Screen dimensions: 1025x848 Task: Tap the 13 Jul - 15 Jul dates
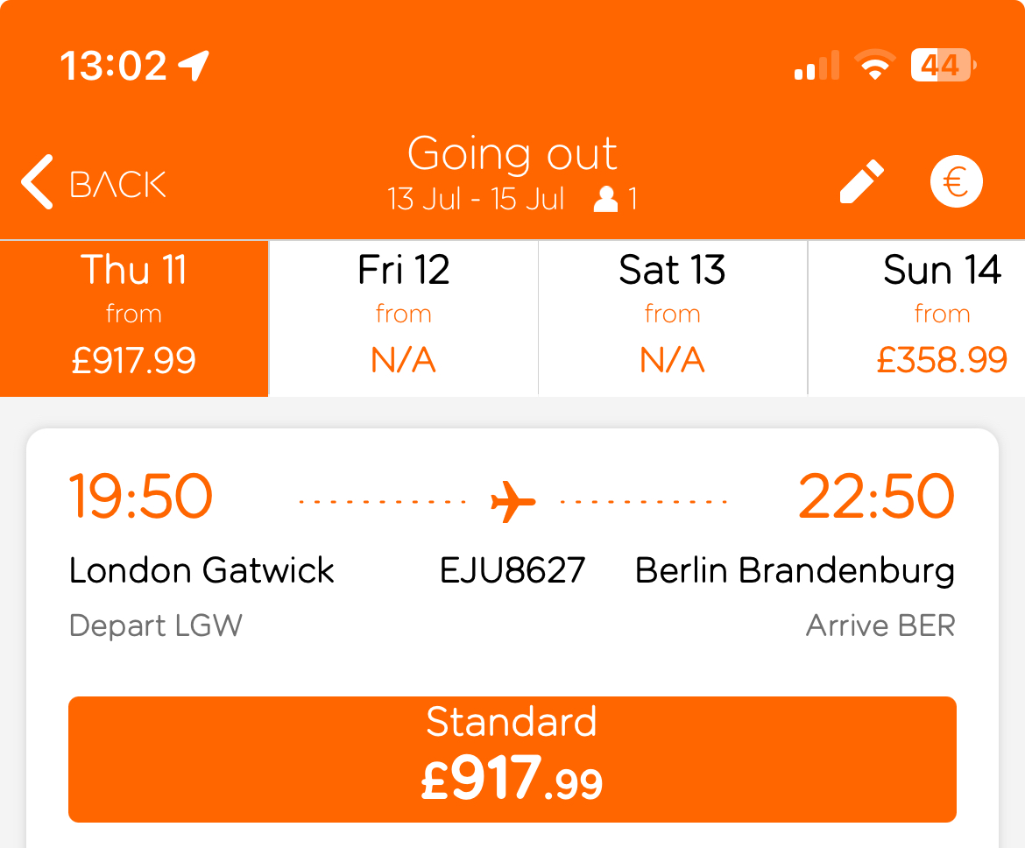coord(476,199)
